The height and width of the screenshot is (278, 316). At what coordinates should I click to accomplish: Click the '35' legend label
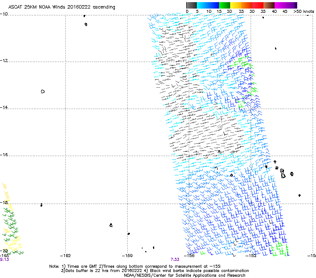(x=263, y=12)
